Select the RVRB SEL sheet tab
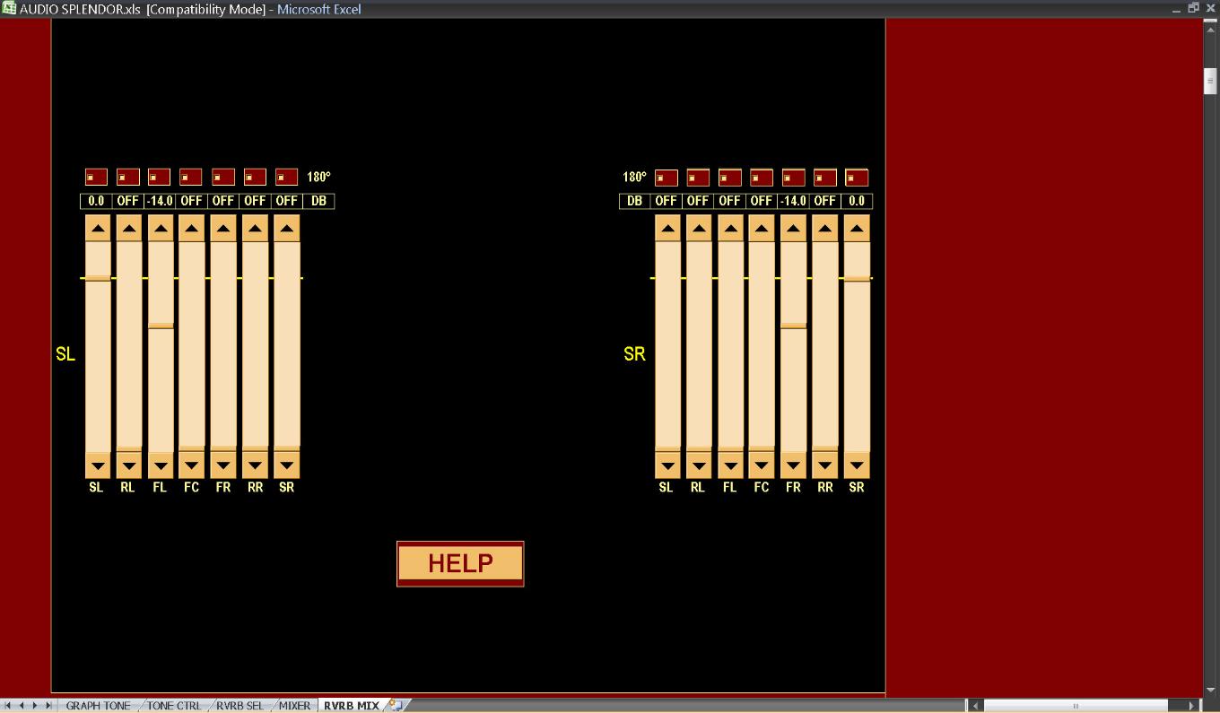This screenshot has width=1220, height=713. (x=240, y=706)
